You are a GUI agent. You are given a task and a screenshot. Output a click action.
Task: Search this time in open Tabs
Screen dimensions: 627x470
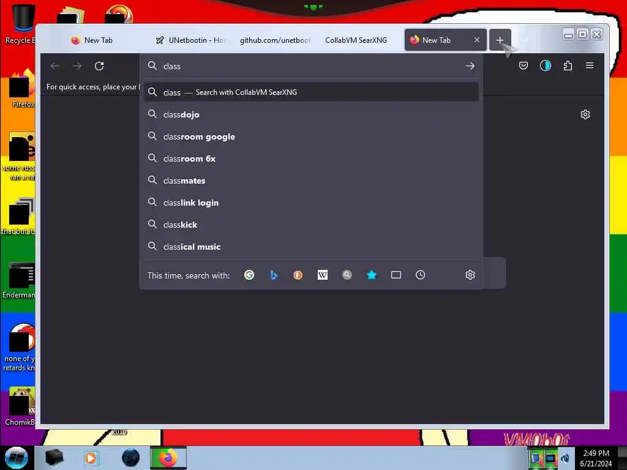(396, 275)
